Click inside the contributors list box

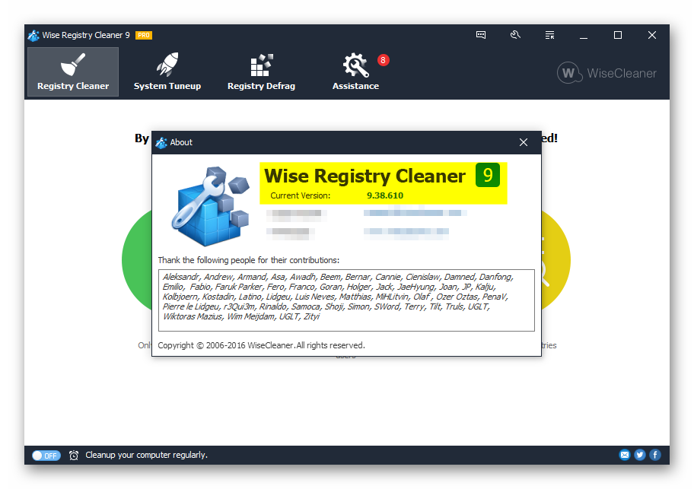[346, 300]
